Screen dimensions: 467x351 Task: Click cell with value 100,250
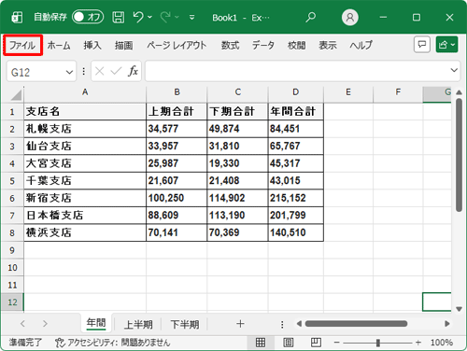click(177, 198)
